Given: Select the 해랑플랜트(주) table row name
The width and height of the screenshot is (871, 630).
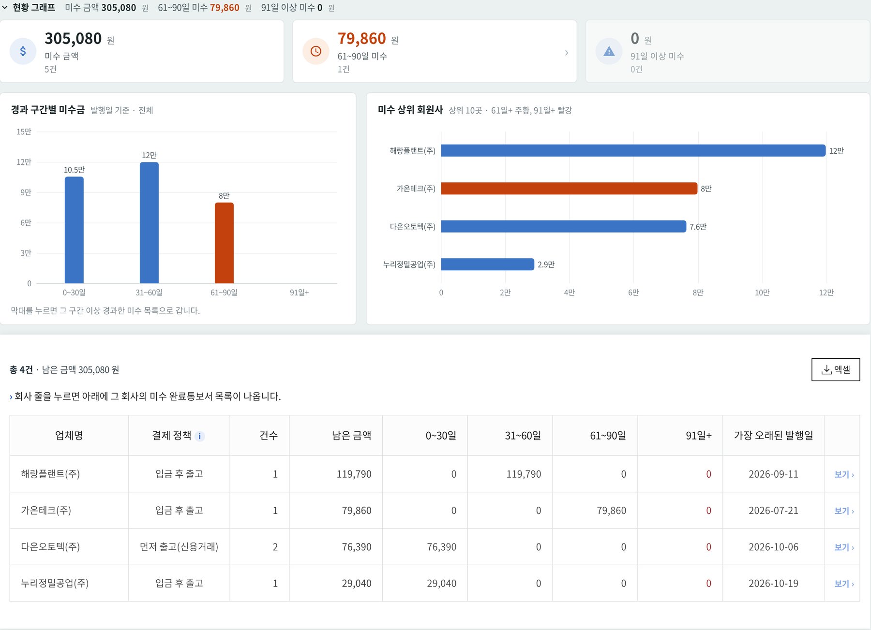Looking at the screenshot, I should pyautogui.click(x=50, y=474).
